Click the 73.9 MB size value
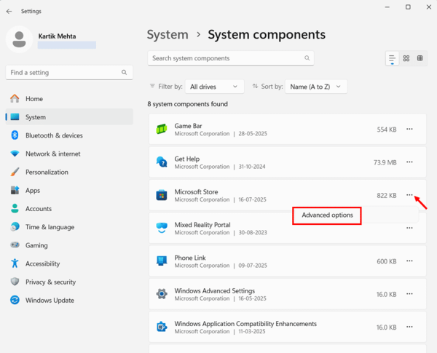 click(x=385, y=162)
